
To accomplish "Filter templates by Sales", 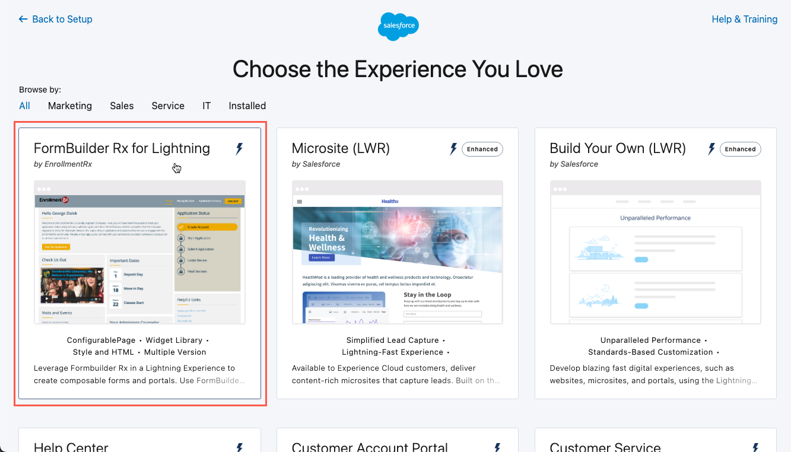I will pos(122,106).
